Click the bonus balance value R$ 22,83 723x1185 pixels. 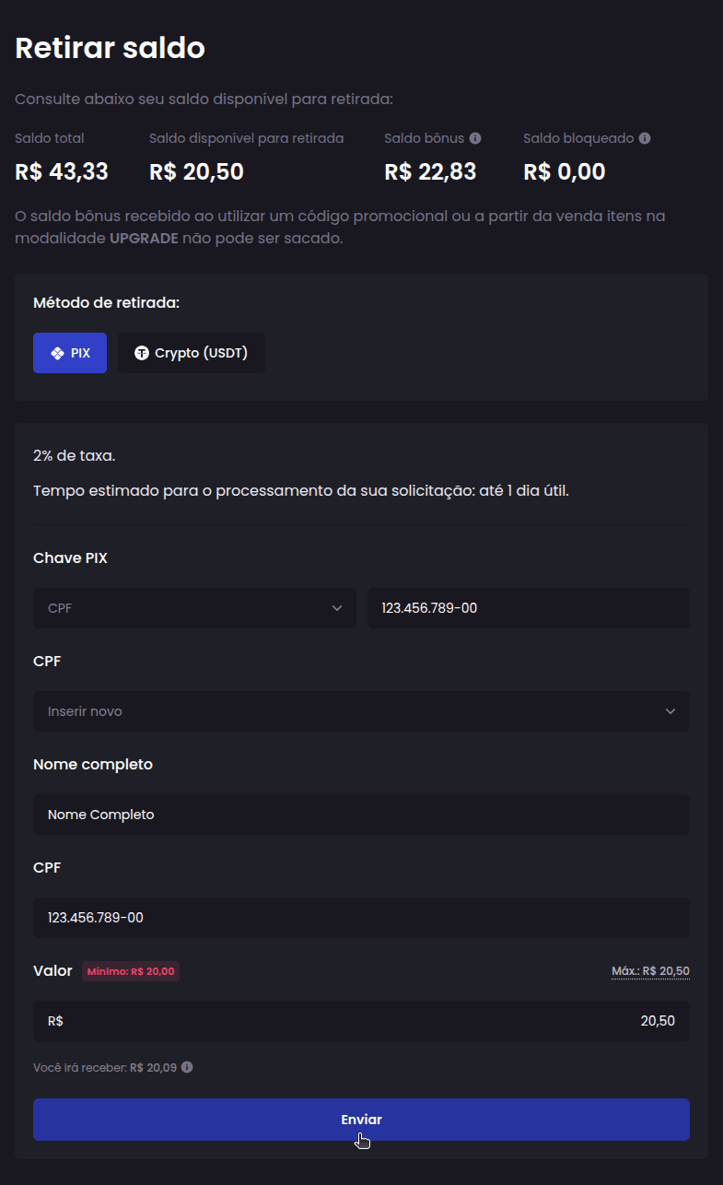(430, 171)
